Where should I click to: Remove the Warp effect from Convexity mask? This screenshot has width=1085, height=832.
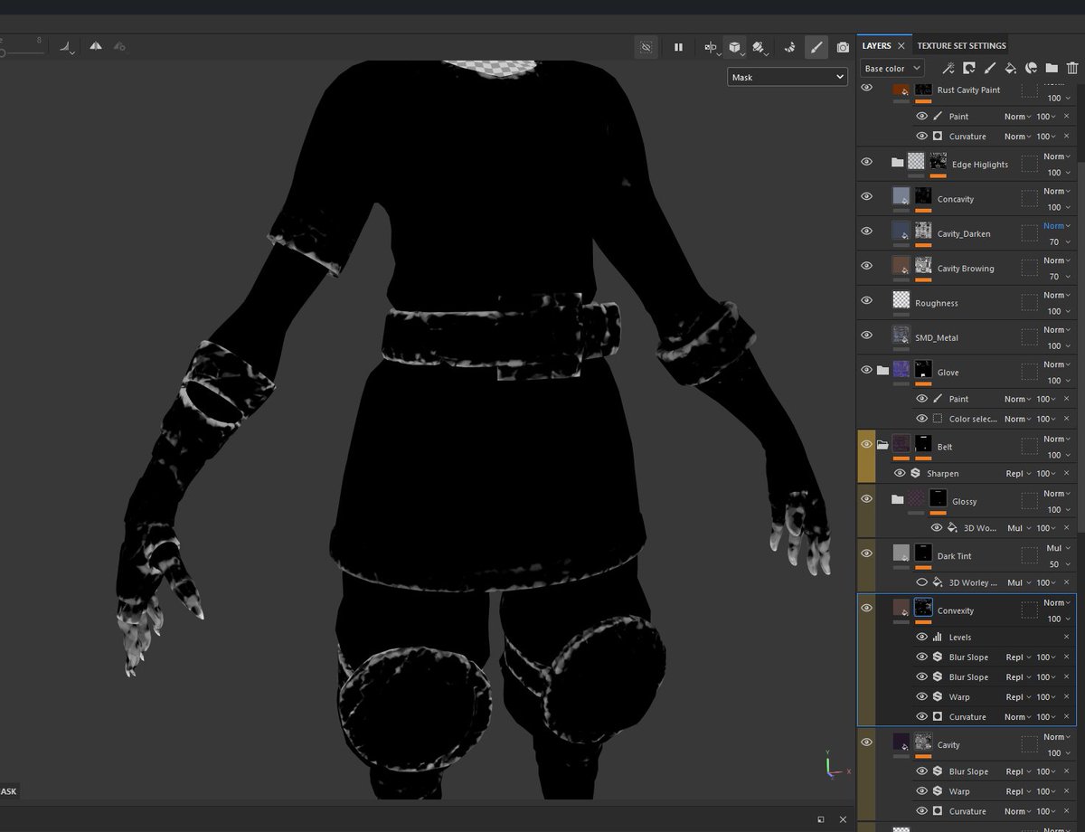(x=1066, y=696)
